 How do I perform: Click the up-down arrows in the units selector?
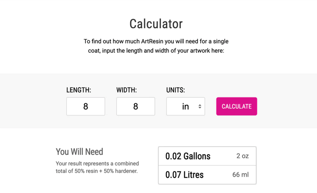coord(200,106)
